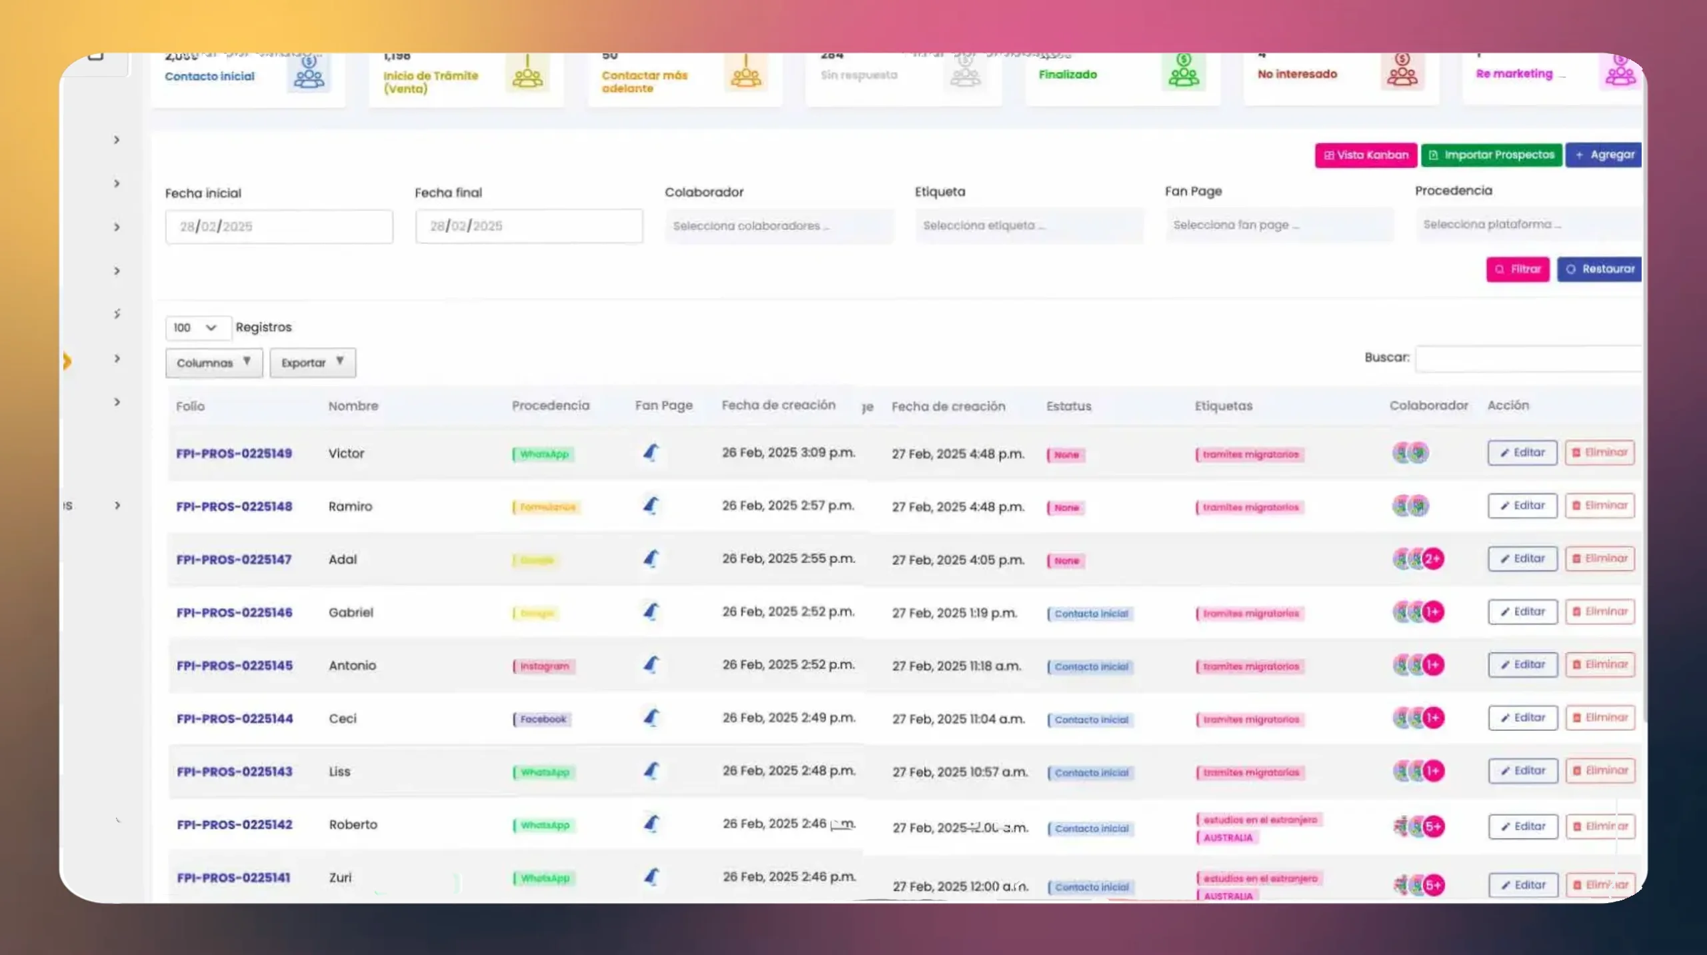This screenshot has height=955, width=1707.
Task: Click the people icon on Sin respuesta card
Action: click(x=966, y=75)
